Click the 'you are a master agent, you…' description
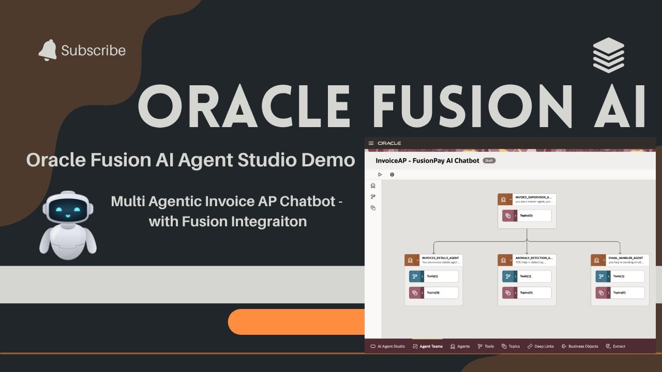The width and height of the screenshot is (662, 372). pyautogui.click(x=534, y=202)
